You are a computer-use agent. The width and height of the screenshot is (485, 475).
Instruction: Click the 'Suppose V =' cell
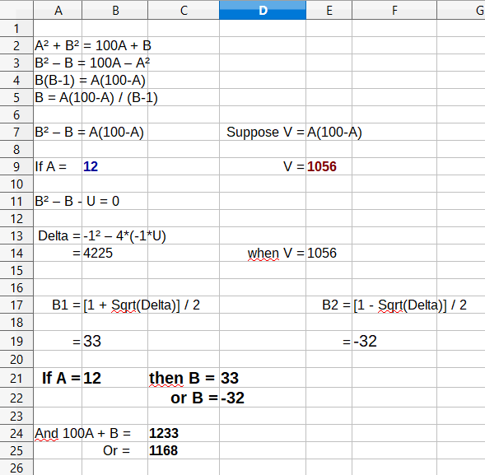click(x=263, y=133)
